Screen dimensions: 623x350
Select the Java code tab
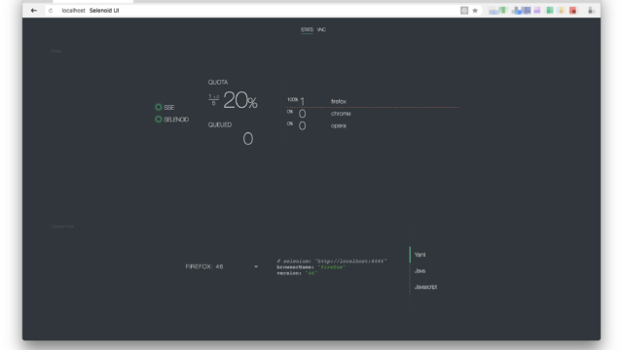point(420,271)
